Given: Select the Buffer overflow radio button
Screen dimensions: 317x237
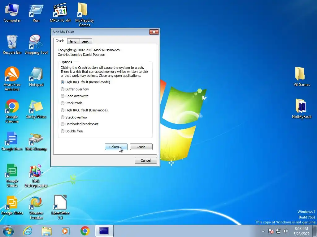Looking at the screenshot, I should (75, 89).
